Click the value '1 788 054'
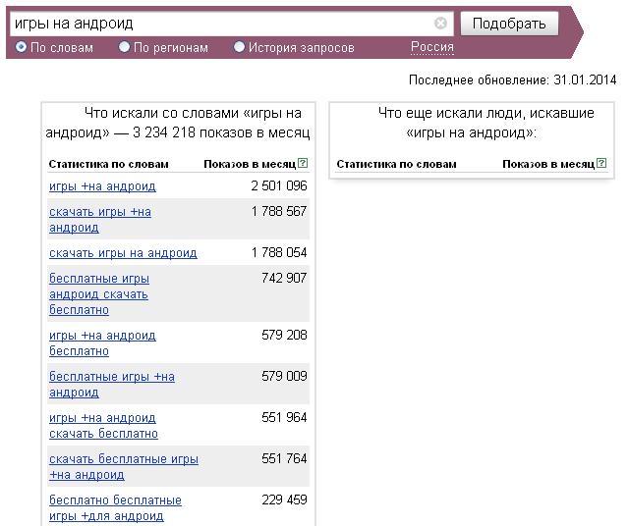The height and width of the screenshot is (526, 628). tap(279, 253)
